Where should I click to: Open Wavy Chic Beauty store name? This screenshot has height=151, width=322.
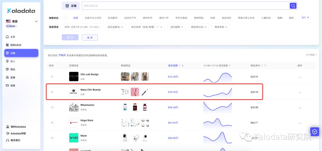pos(91,90)
